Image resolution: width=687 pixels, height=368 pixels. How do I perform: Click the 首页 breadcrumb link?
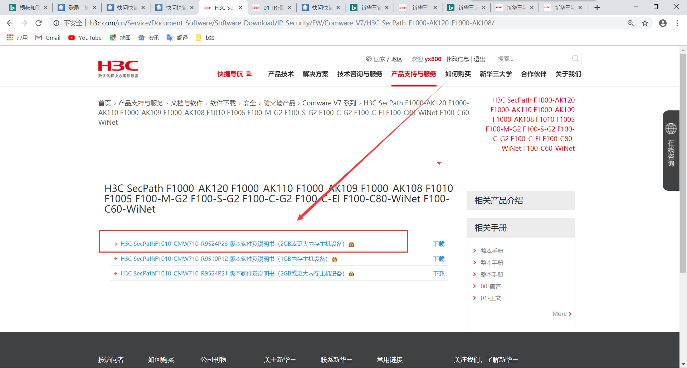coord(105,103)
